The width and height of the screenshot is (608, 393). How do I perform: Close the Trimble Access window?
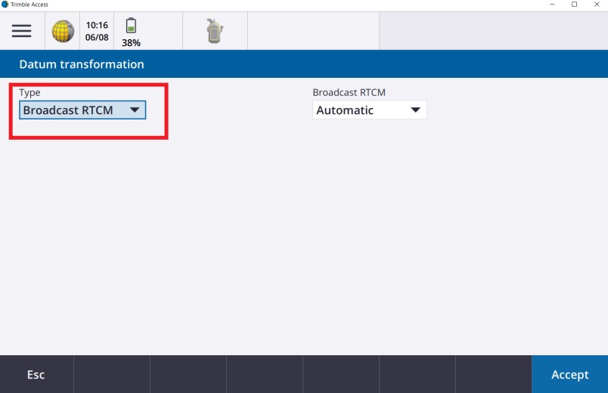click(597, 5)
